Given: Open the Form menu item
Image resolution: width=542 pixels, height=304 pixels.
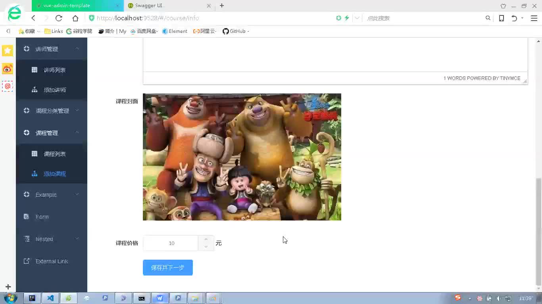Looking at the screenshot, I should 52,217.
